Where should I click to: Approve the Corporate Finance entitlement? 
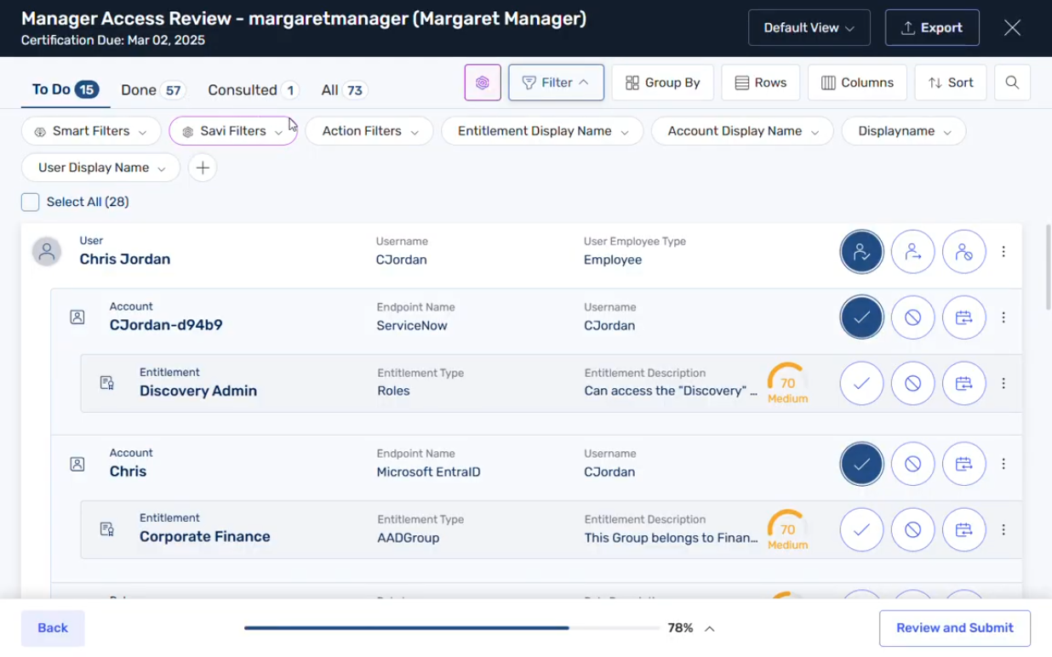coord(861,529)
